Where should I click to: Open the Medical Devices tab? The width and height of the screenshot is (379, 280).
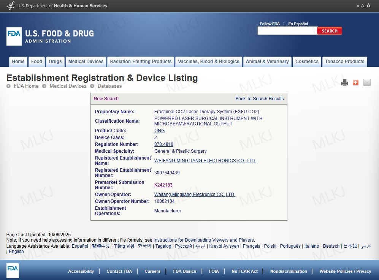[86, 62]
